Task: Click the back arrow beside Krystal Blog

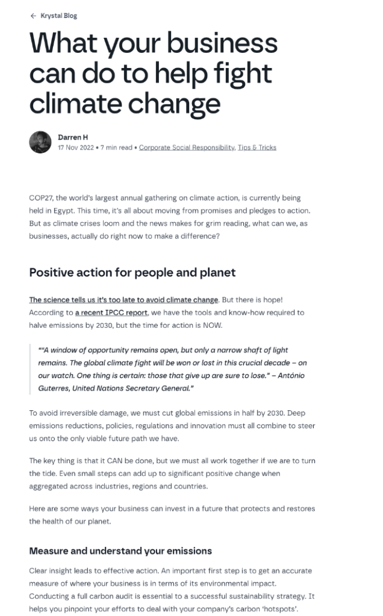Action: coord(33,16)
